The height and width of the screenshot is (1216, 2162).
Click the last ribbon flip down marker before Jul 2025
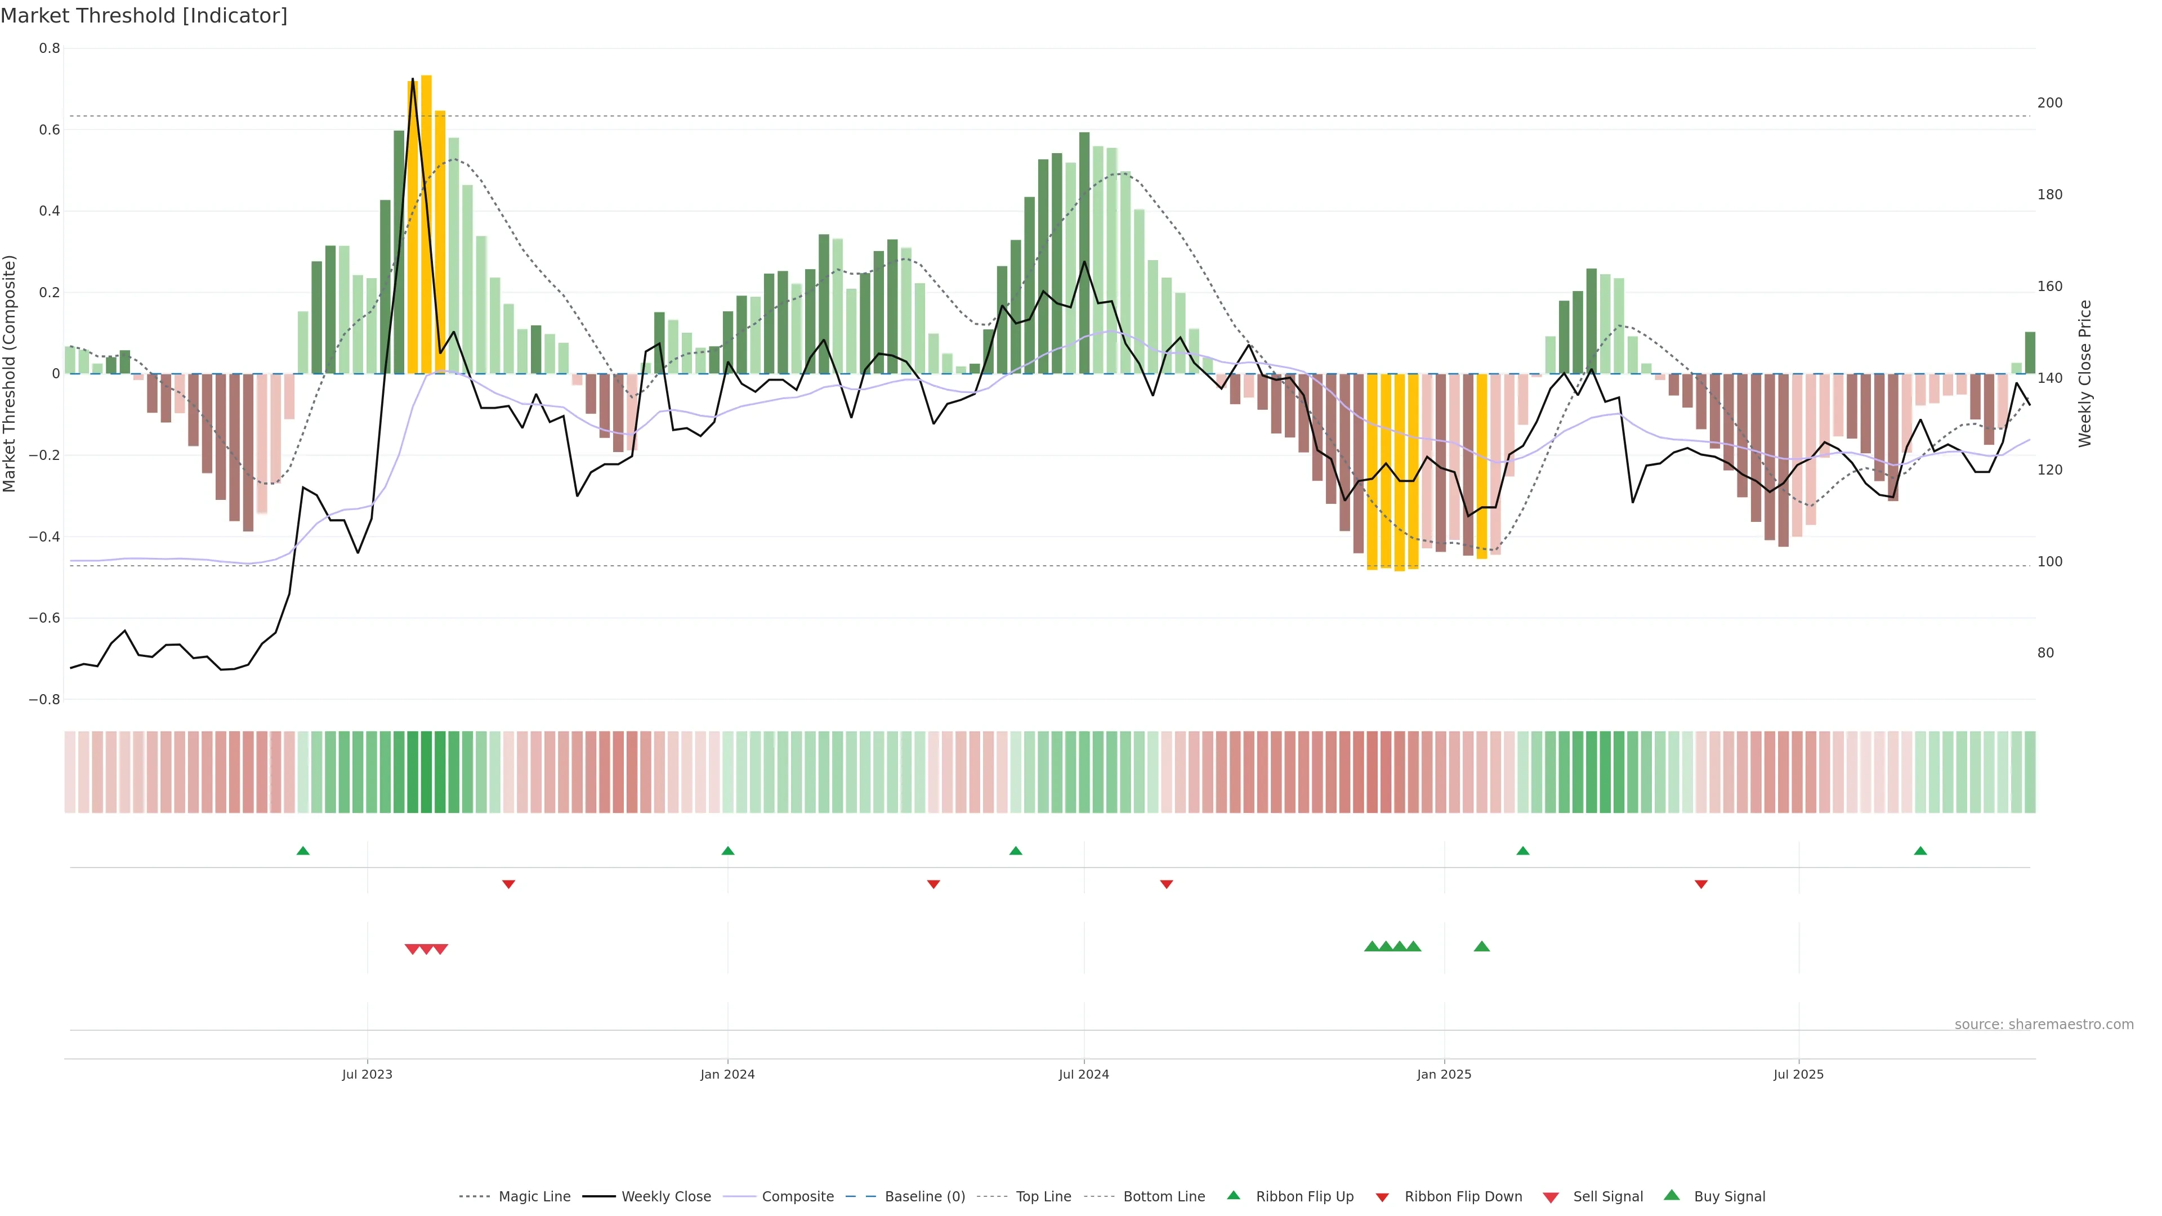click(1701, 884)
